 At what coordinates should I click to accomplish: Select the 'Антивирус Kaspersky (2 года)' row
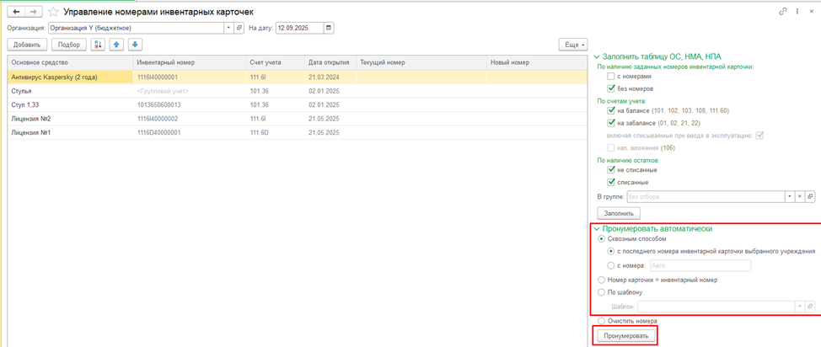coord(298,77)
